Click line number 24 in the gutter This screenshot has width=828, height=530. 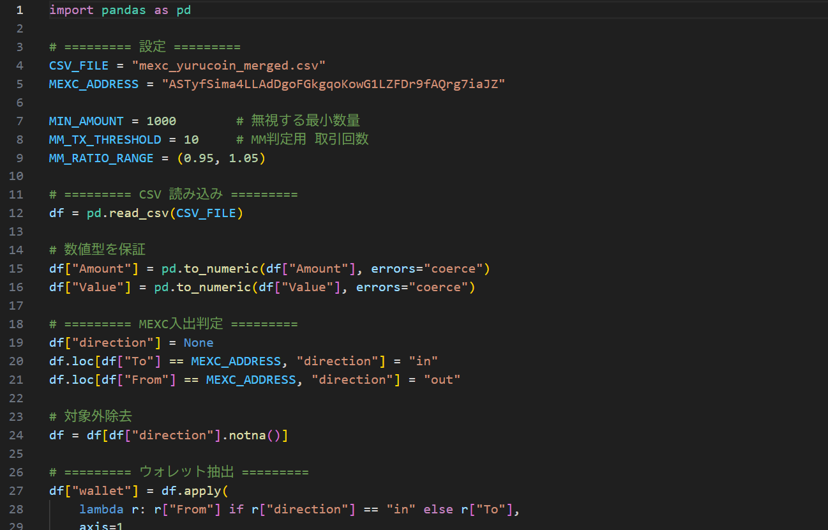tap(17, 435)
